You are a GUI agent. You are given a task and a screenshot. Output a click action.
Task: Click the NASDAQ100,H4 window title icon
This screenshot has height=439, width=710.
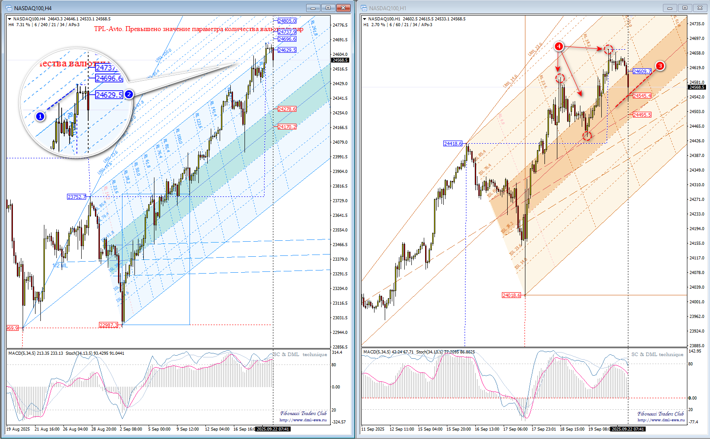click(9, 8)
